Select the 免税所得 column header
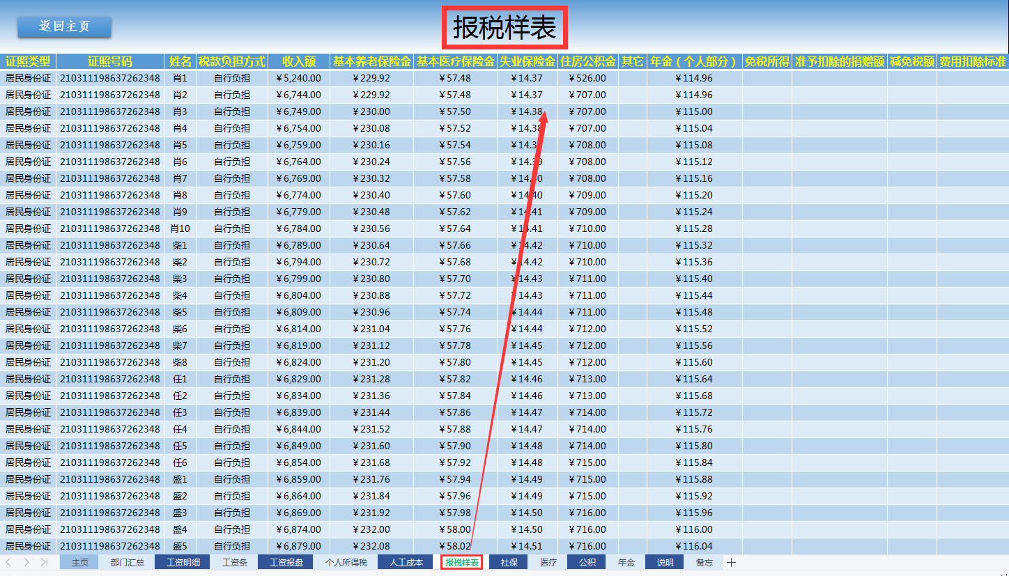 (x=767, y=61)
